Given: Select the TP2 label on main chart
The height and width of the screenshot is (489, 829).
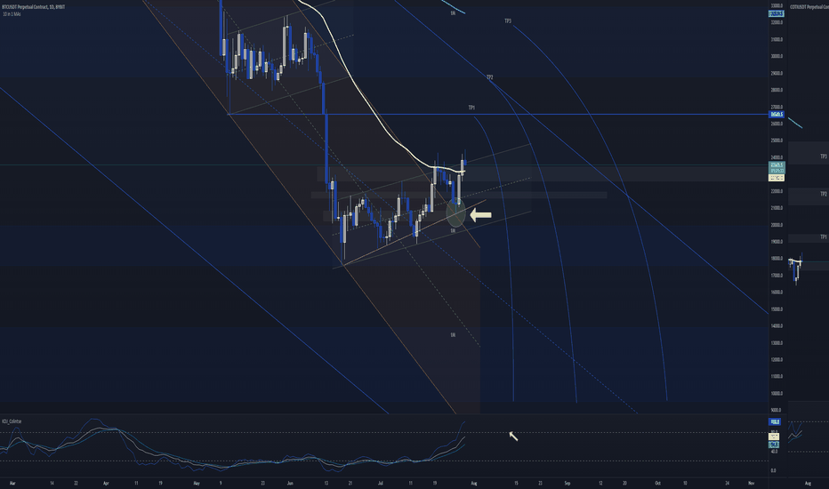Looking at the screenshot, I should (x=490, y=77).
